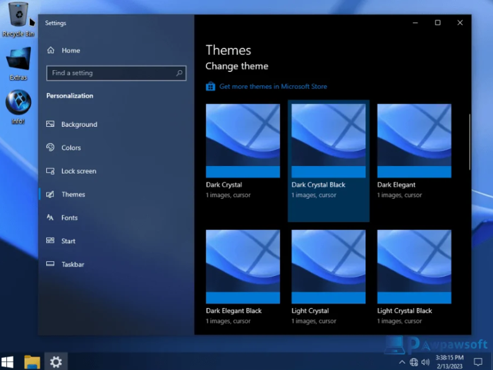Open the Extras desktop folder icon

coord(18,63)
